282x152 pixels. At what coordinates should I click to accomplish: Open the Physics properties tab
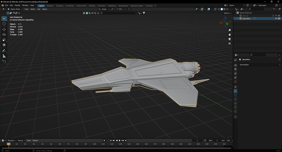[x=235, y=99]
